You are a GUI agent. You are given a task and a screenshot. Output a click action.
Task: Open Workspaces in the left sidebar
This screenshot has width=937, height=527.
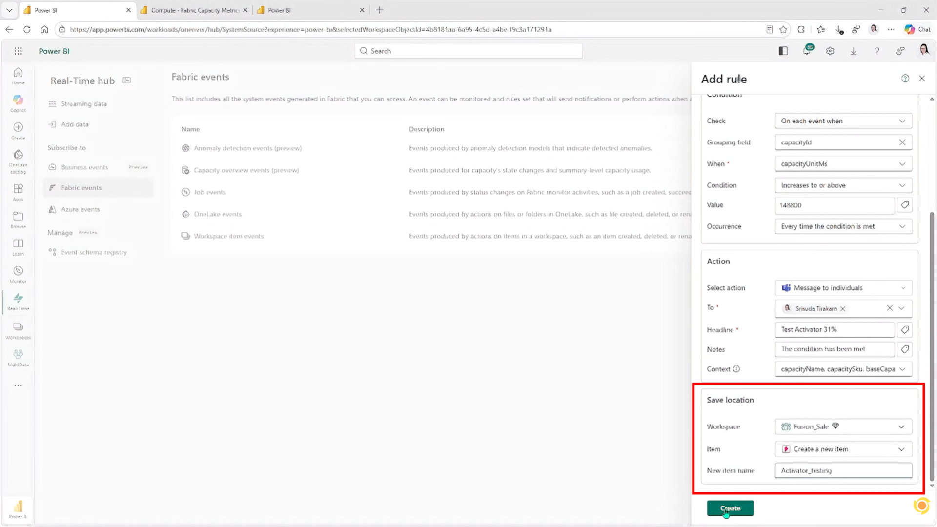[18, 330]
